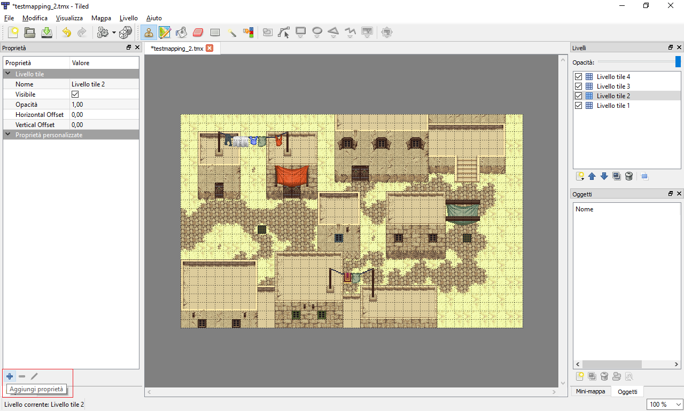
Task: Toggle the Visibile checkbox in properties
Action: 75,94
